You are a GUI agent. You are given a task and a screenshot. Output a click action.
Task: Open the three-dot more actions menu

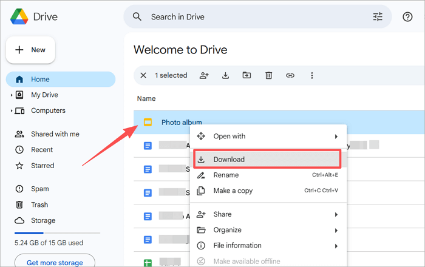[x=312, y=75]
